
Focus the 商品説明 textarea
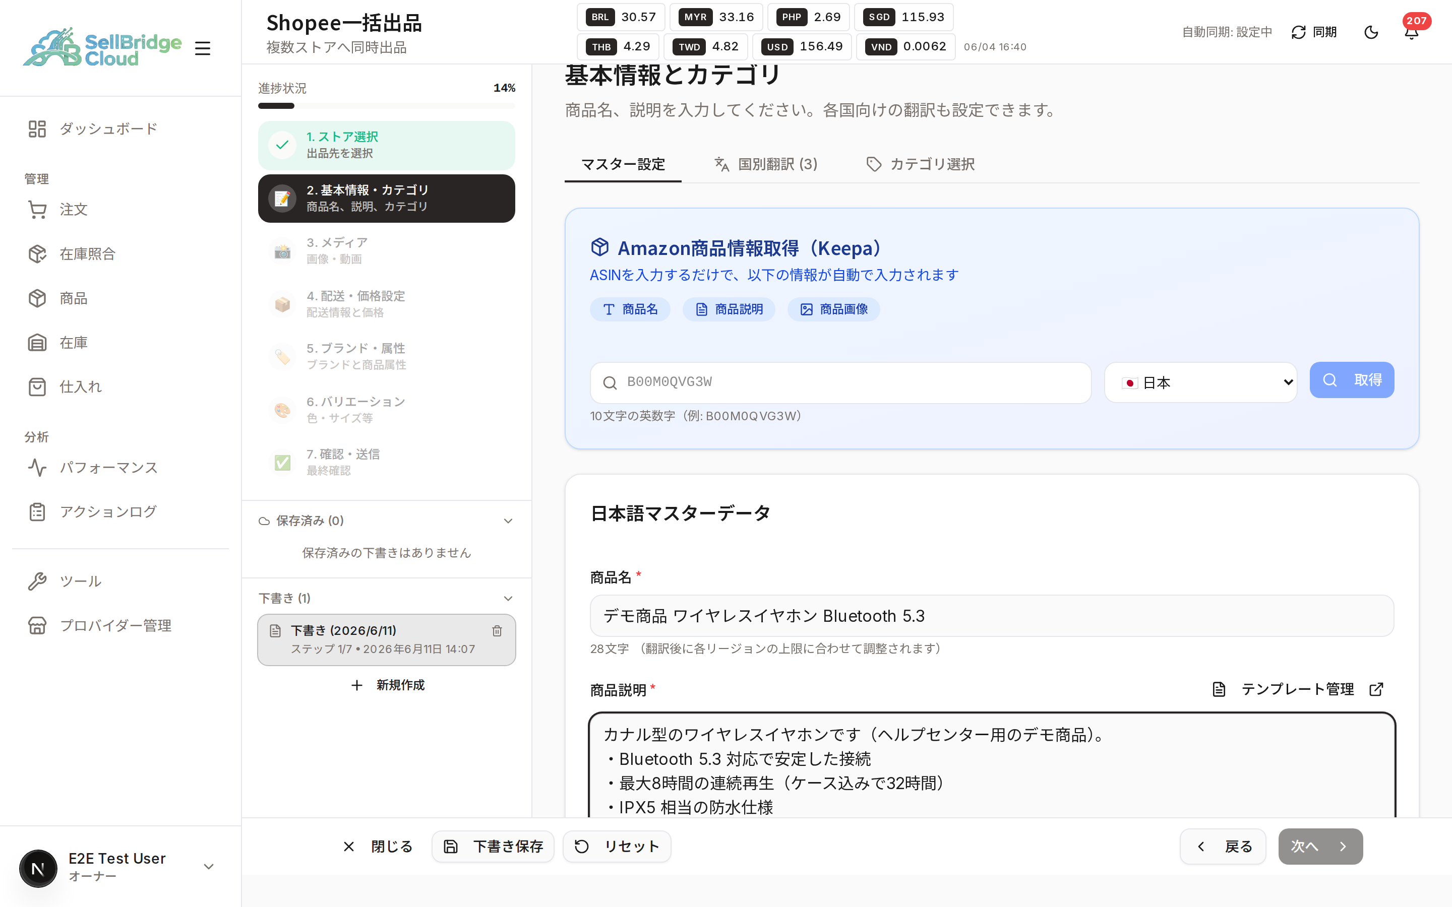992,765
